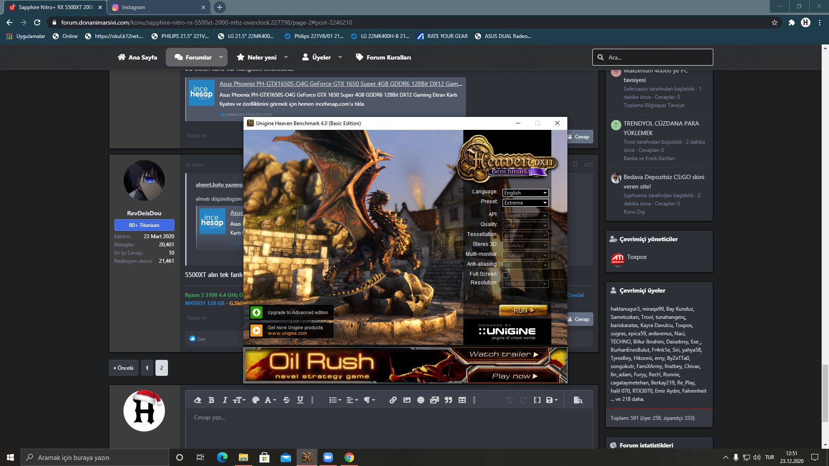
Task: Toggle bold formatting in the reply editor
Action: [x=211, y=400]
